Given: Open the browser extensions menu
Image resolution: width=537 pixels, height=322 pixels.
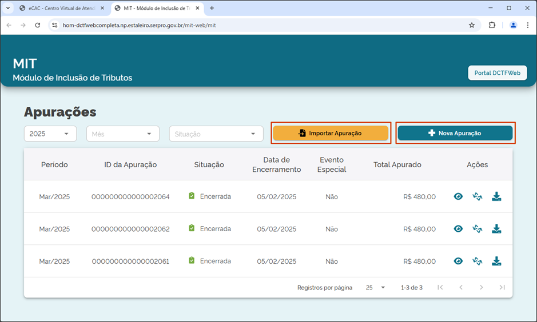Looking at the screenshot, I should [492, 25].
